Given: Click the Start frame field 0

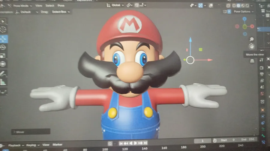Looking at the screenshot, I should coord(227,140).
